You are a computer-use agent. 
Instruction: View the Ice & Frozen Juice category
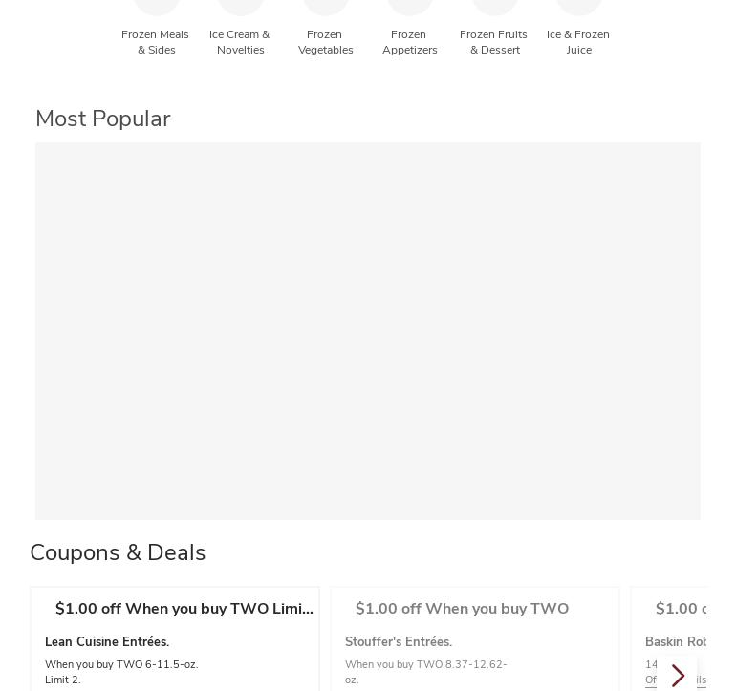578,41
